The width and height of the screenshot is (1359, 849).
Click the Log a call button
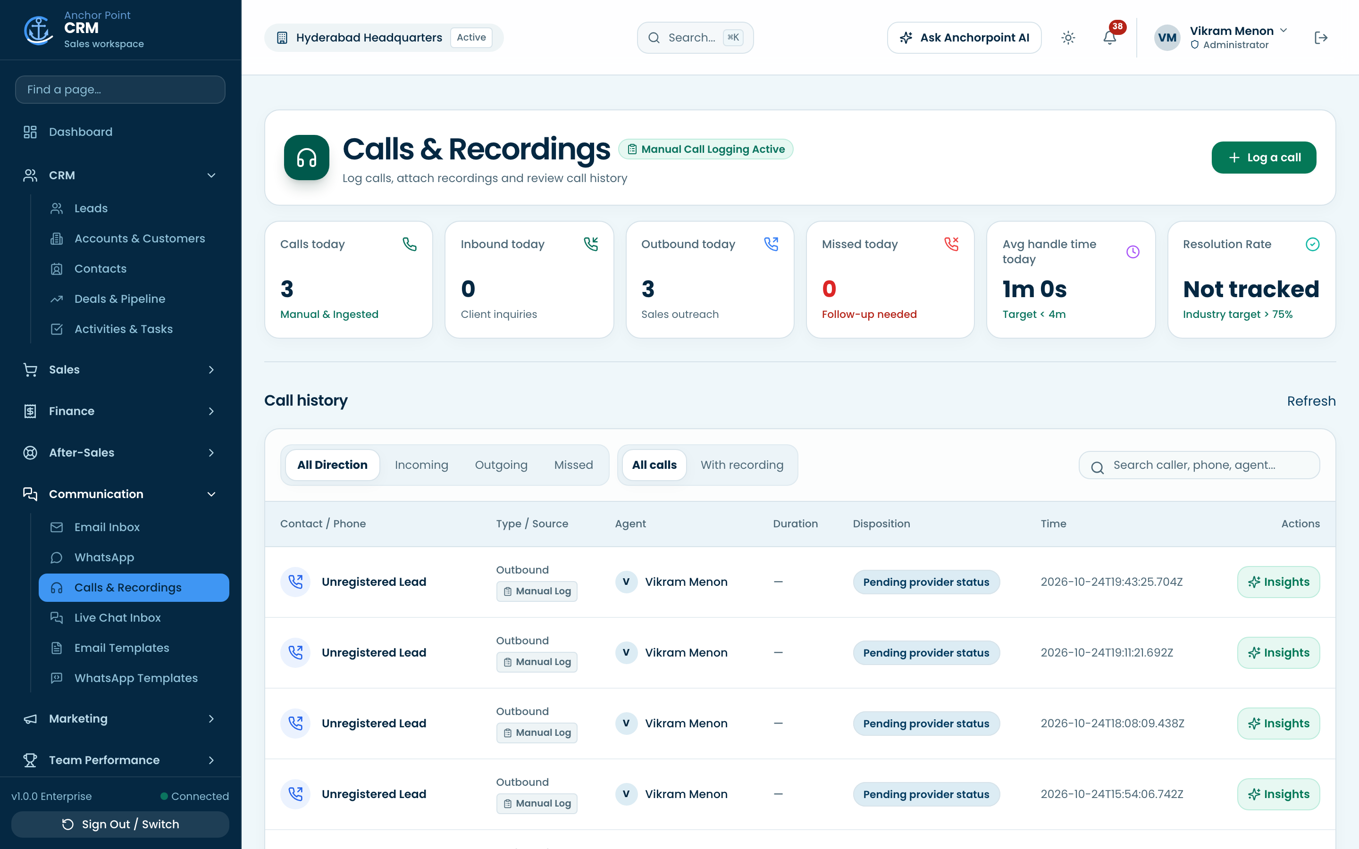click(x=1264, y=158)
